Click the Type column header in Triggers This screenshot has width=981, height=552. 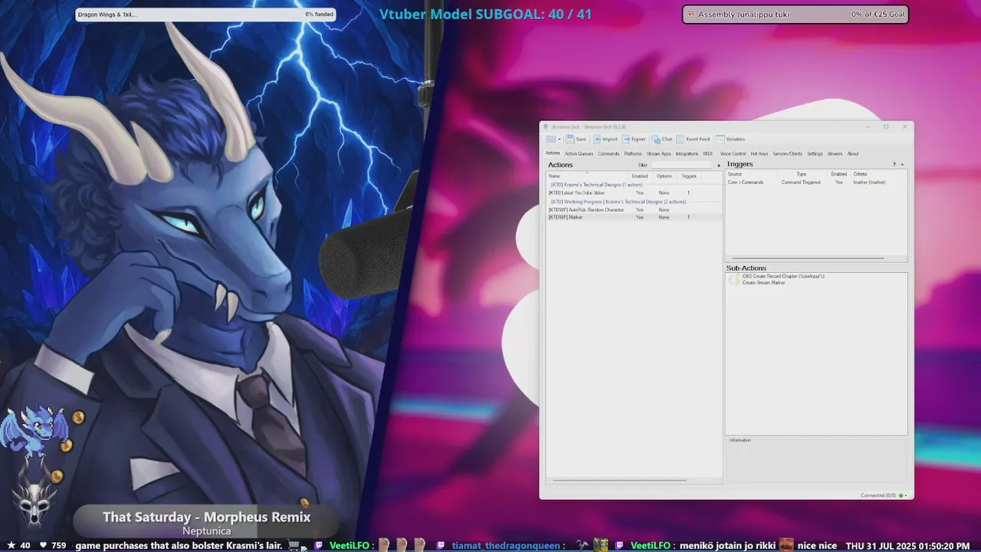point(802,174)
